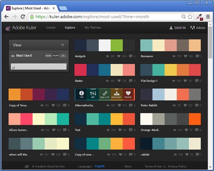Click the views eye icon for Copy of Tena
The image size is (214, 171).
point(42,106)
